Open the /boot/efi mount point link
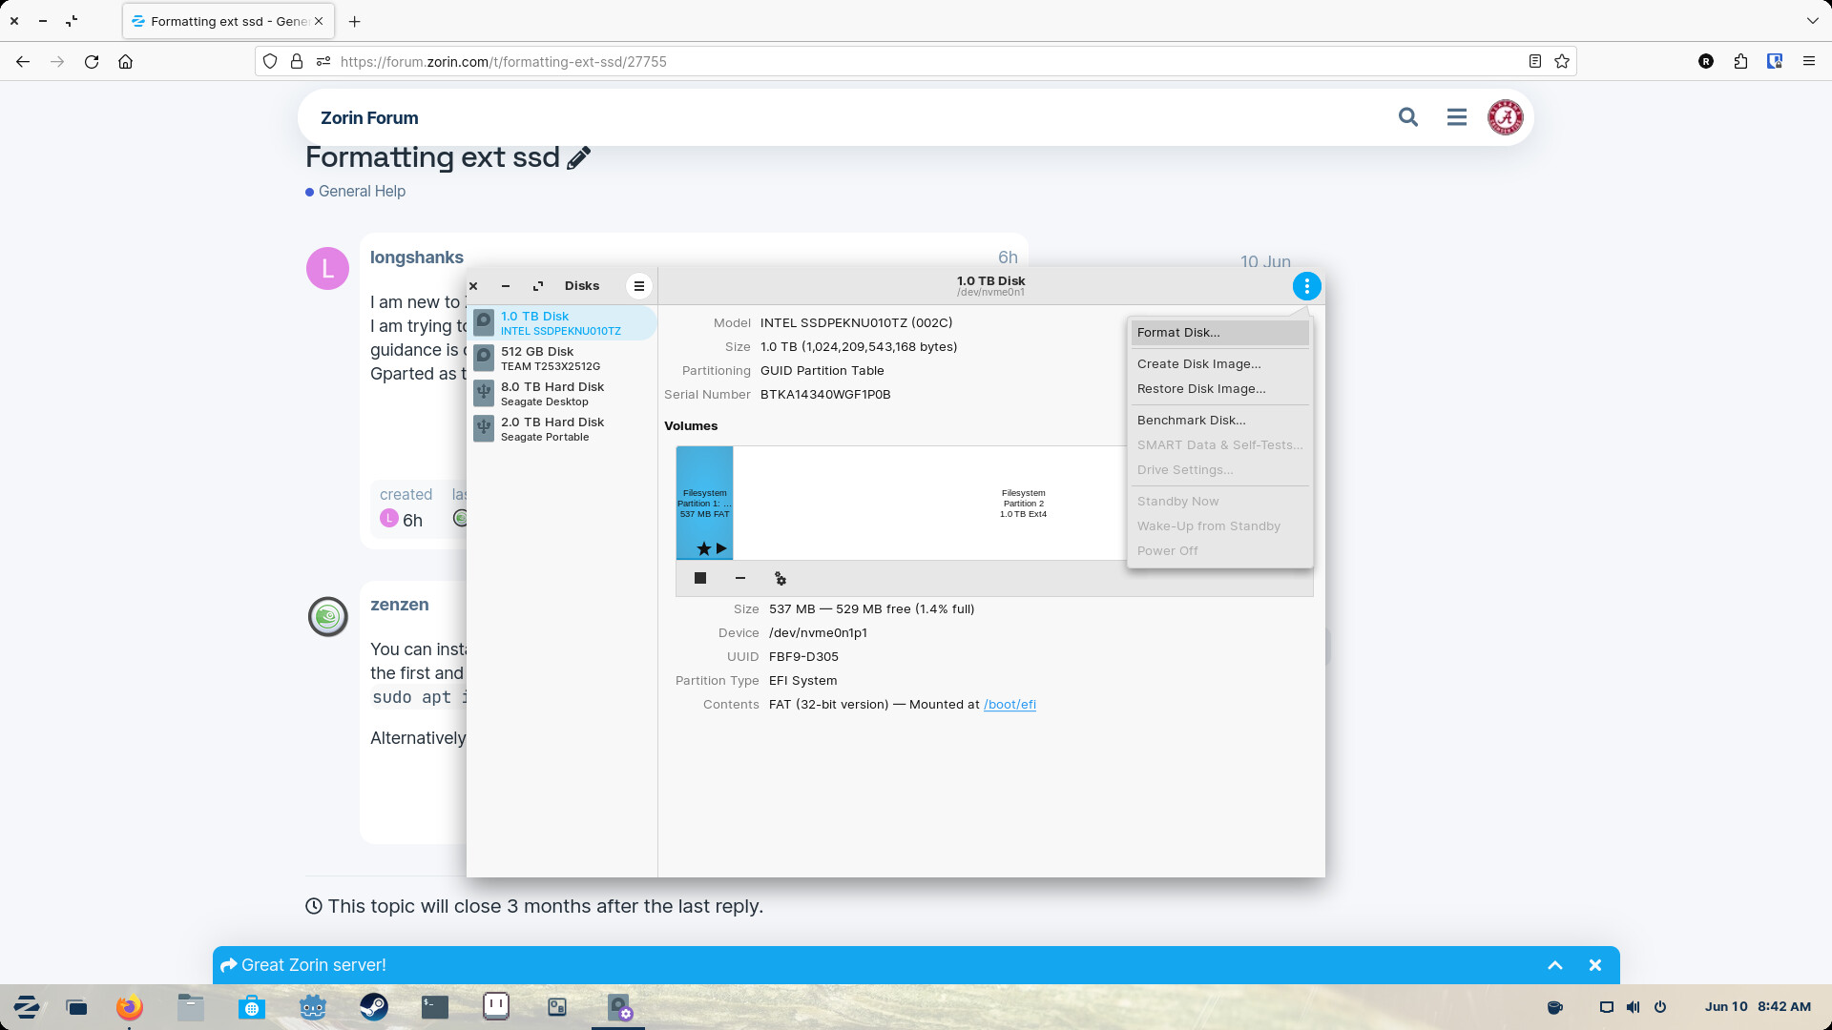 coord(1010,705)
